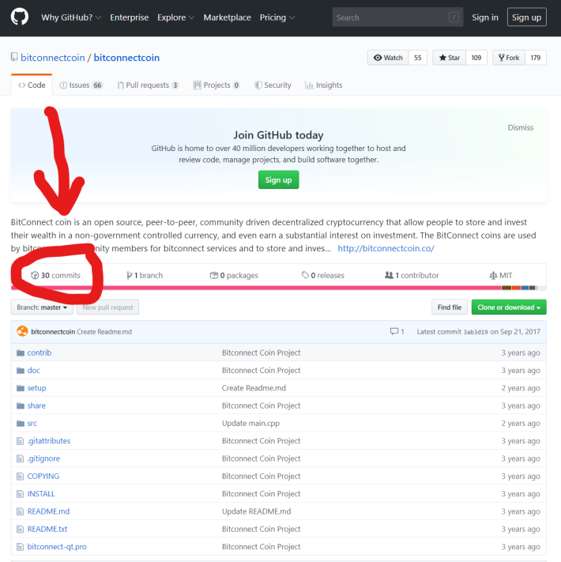Click the 1 branch icon
Image resolution: width=561 pixels, height=562 pixels.
tap(130, 275)
